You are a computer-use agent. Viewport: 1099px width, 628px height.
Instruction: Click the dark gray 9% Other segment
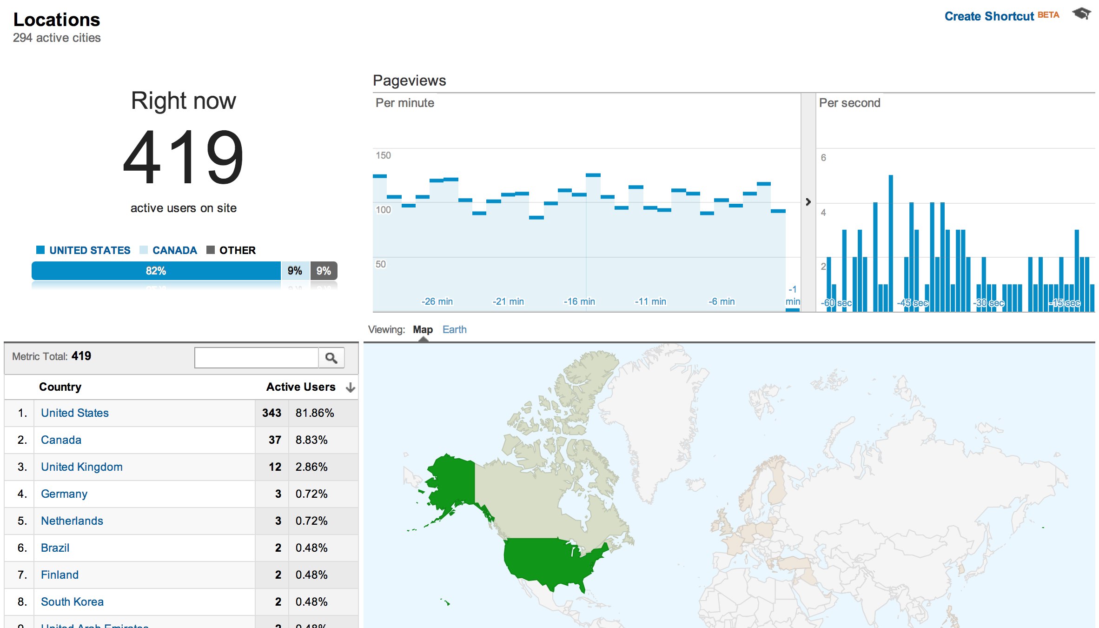pos(324,271)
